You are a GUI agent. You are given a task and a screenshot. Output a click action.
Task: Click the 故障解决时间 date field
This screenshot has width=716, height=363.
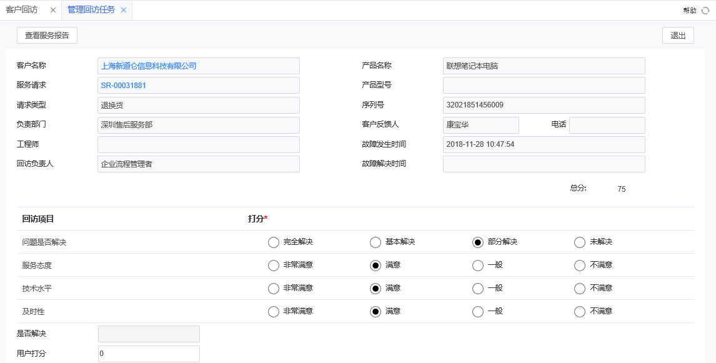(x=544, y=164)
